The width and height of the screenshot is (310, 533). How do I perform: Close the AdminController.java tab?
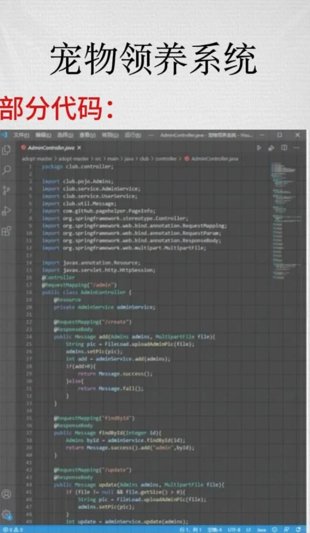79,148
